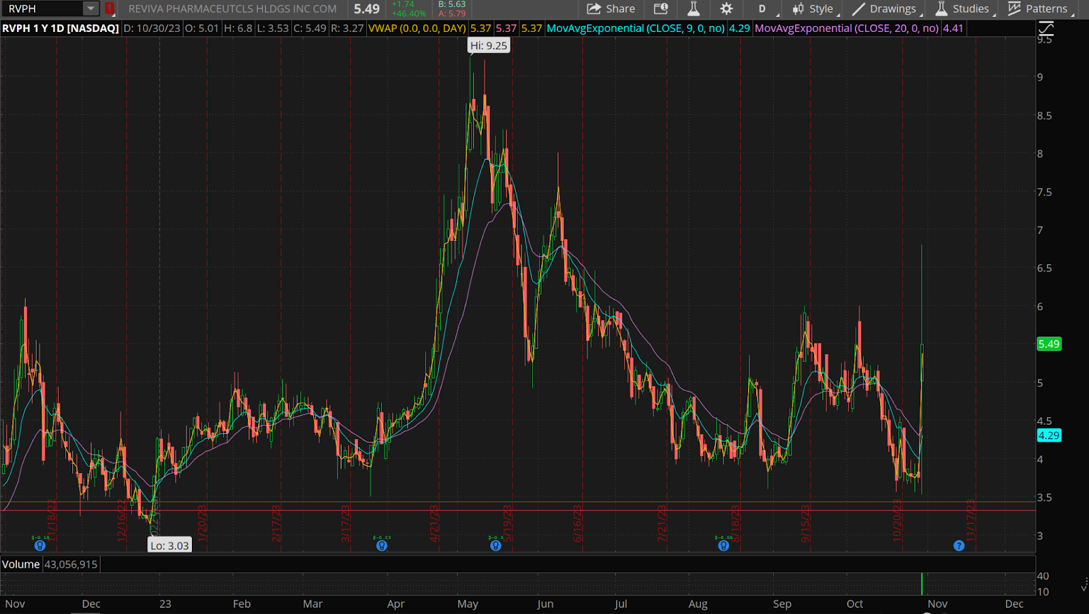Click the level II info window icon
The image size is (1089, 614).
point(660,9)
